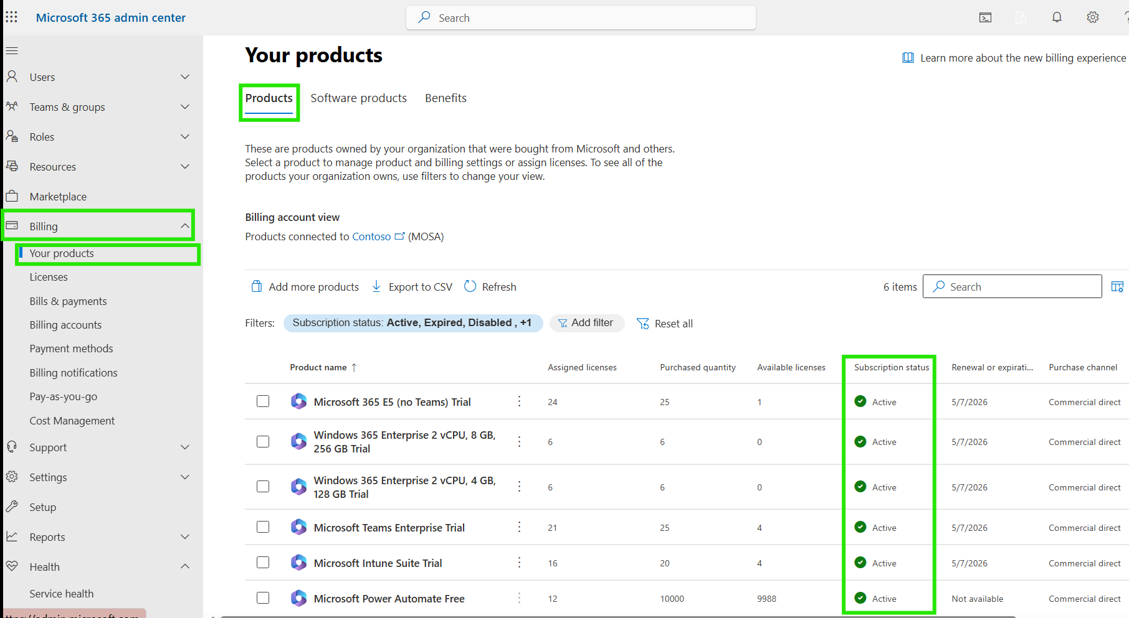The image size is (1129, 618).
Task: Expand the Users navigation section
Action: (x=185, y=77)
